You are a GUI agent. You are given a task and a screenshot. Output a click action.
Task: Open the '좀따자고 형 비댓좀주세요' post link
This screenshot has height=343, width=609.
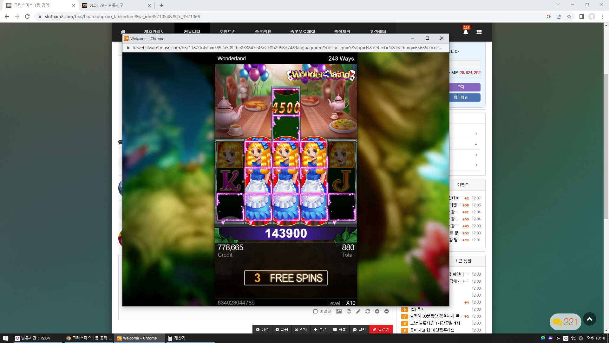tap(432, 330)
